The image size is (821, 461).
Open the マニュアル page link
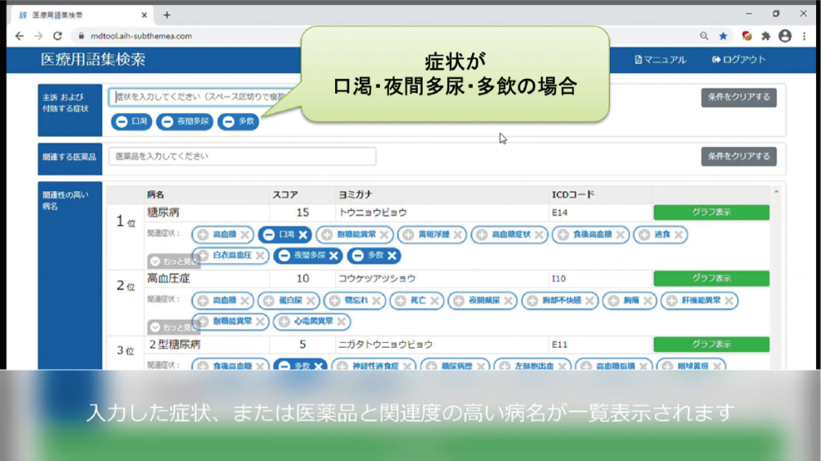(660, 60)
